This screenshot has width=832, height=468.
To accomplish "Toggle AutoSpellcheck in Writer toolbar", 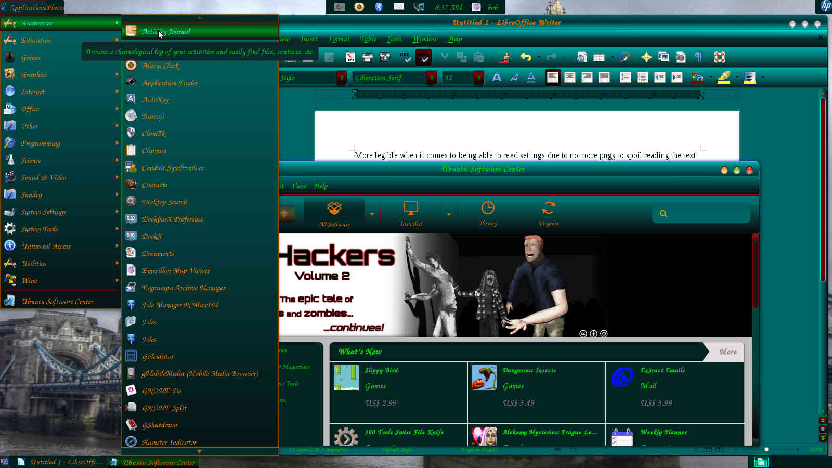I will coord(423,57).
